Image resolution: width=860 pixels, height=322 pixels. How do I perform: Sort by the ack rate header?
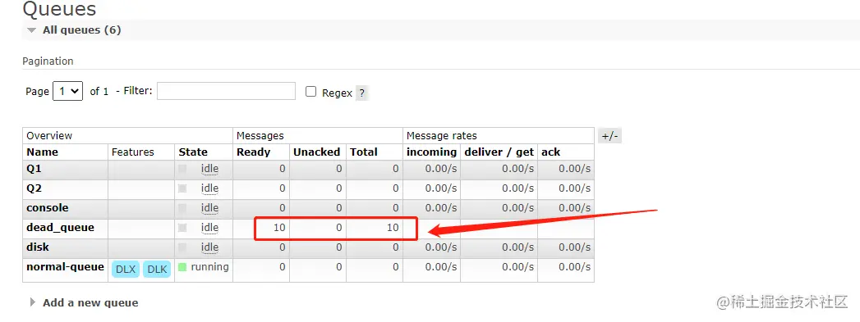click(x=550, y=152)
